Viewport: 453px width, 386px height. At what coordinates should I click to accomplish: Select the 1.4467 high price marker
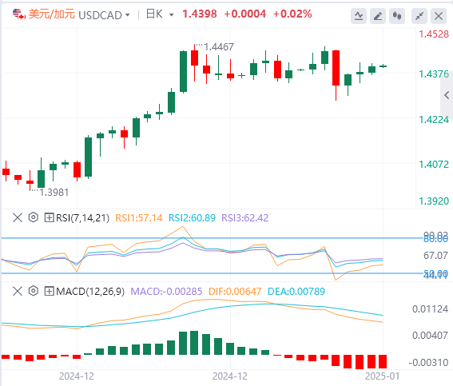click(219, 47)
